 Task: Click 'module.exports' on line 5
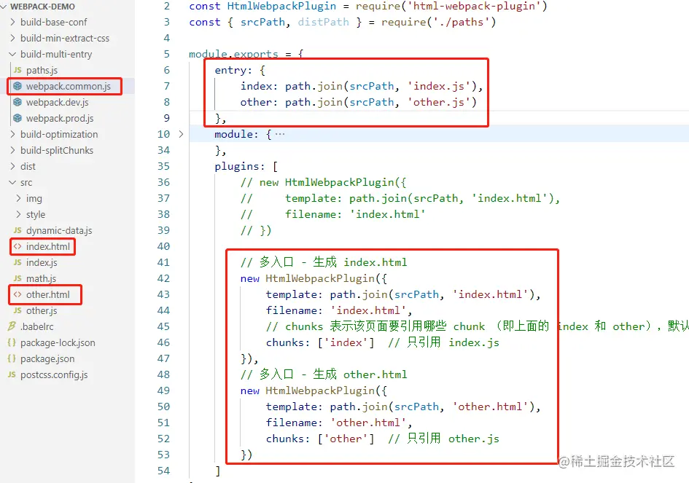tap(233, 54)
